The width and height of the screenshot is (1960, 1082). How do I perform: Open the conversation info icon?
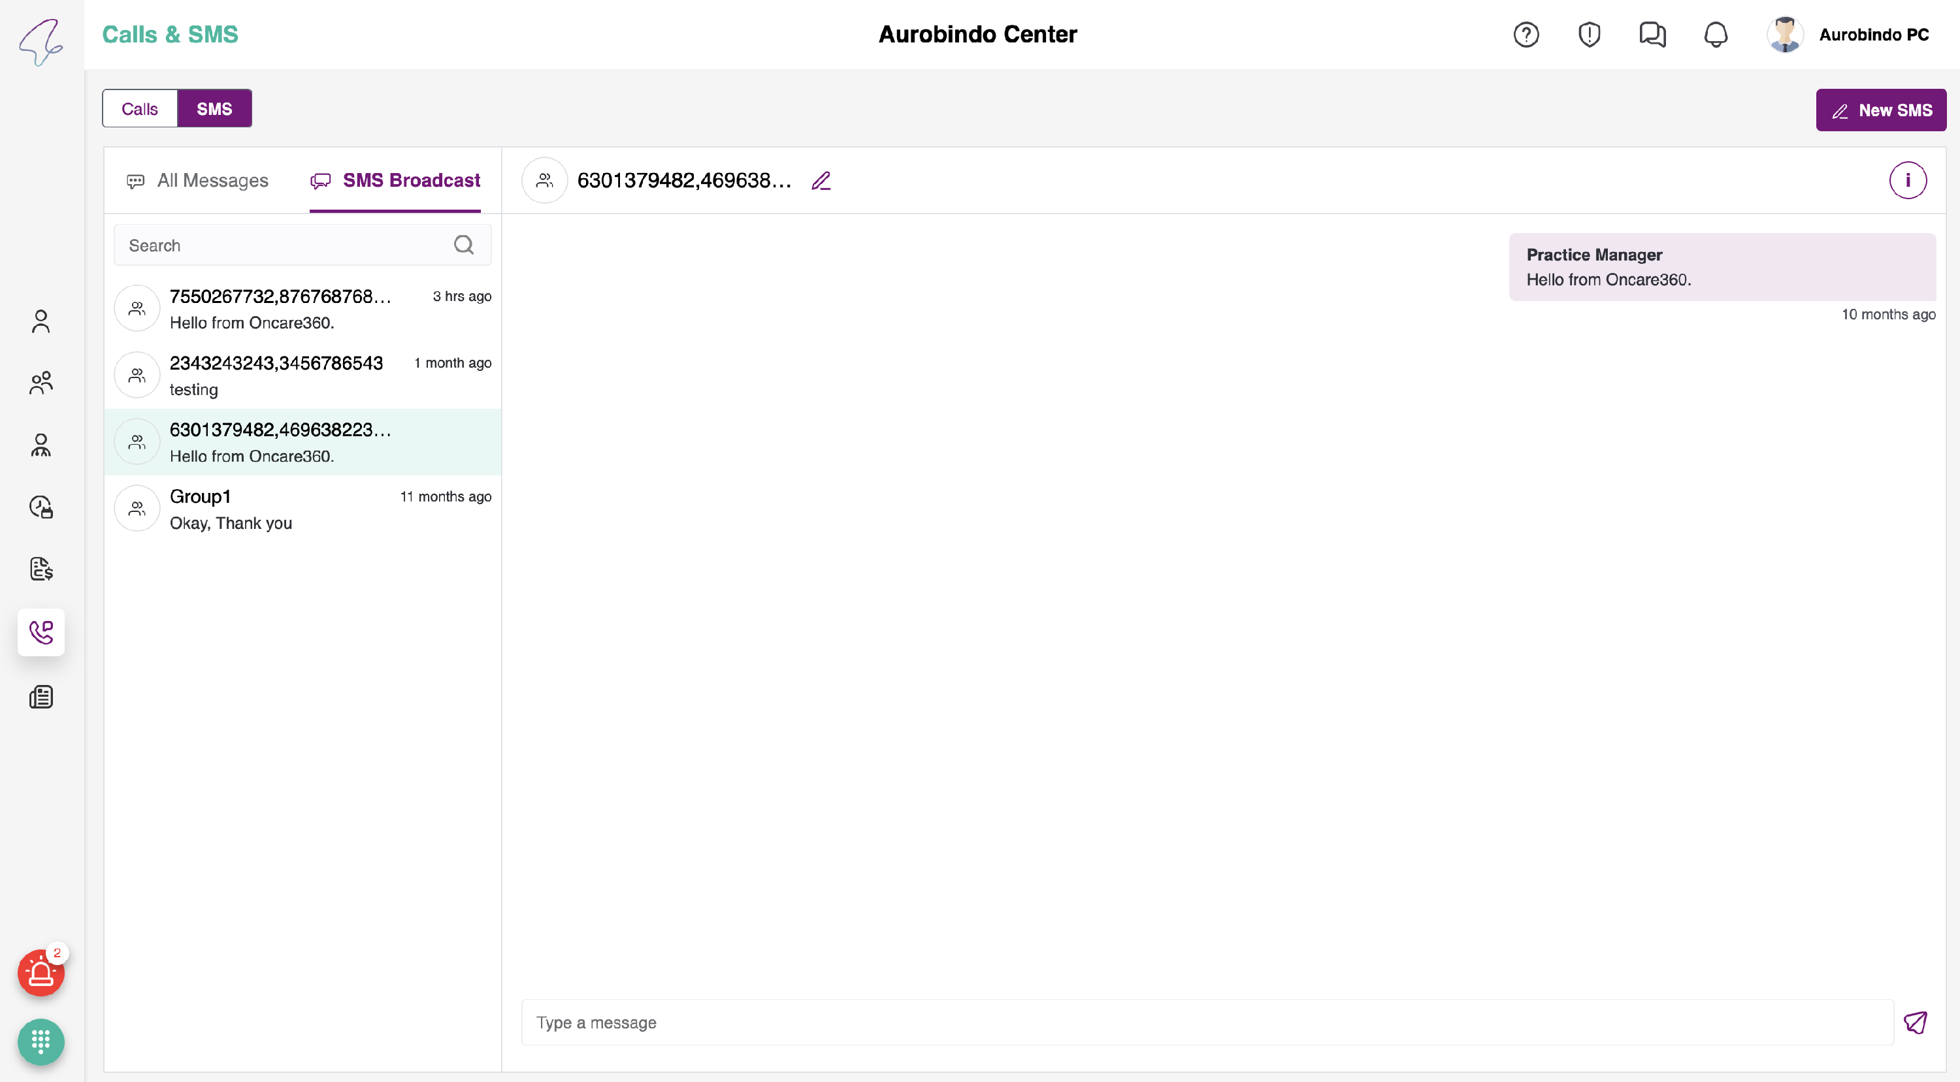1906,181
